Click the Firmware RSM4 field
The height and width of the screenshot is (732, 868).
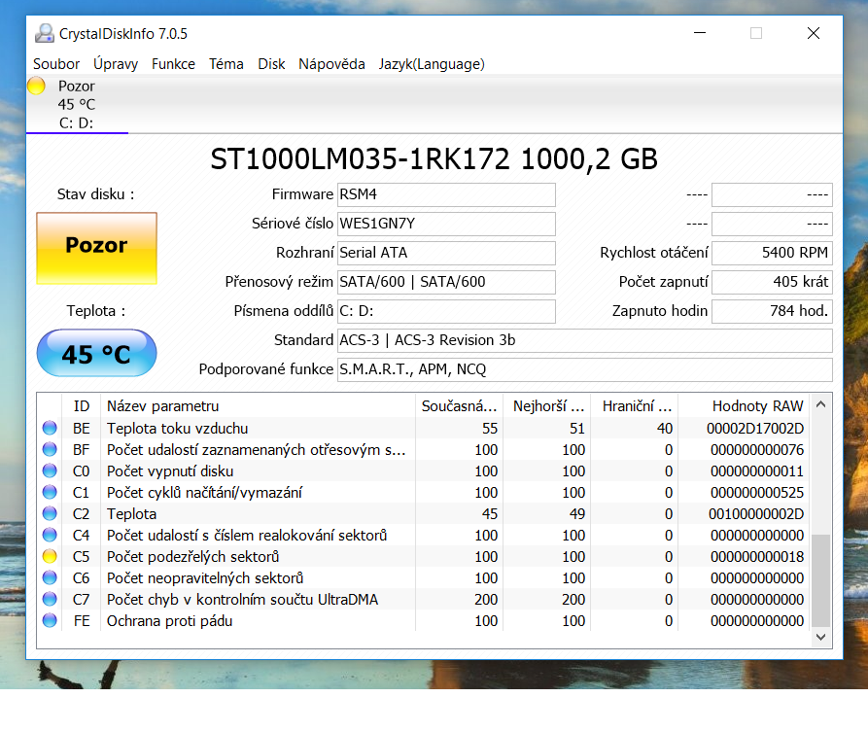coord(446,194)
